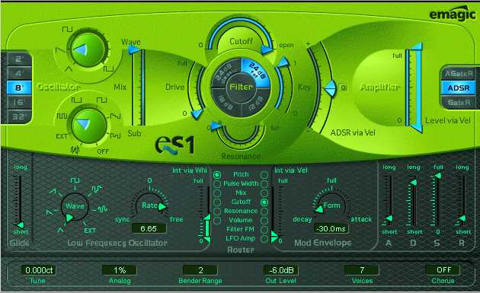Select the 24dB fat filter mode
480x293 pixels.
[x=256, y=72]
